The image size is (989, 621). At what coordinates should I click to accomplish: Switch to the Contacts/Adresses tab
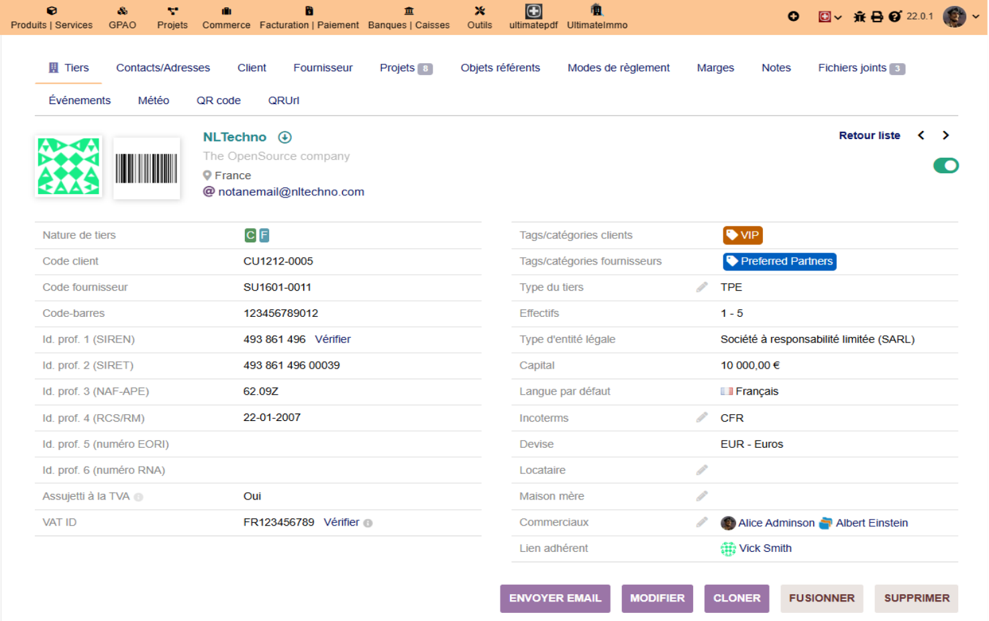click(x=163, y=68)
